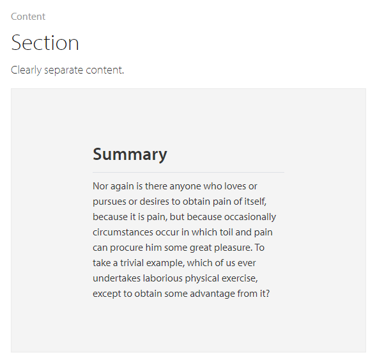This screenshot has width=391, height=364.
Task: Click the line starting "undertakes laborious"
Action: (175, 278)
